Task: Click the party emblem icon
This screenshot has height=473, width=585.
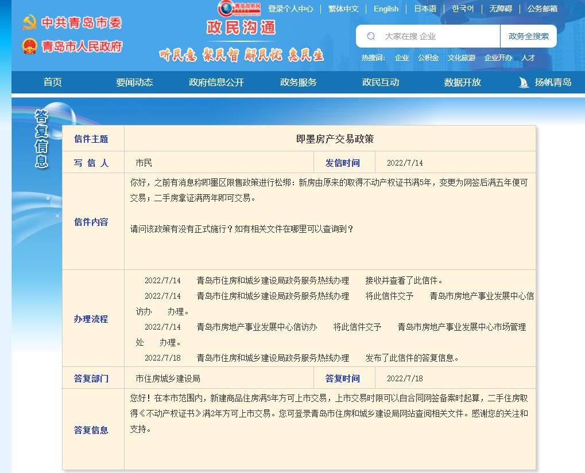Action: (29, 23)
